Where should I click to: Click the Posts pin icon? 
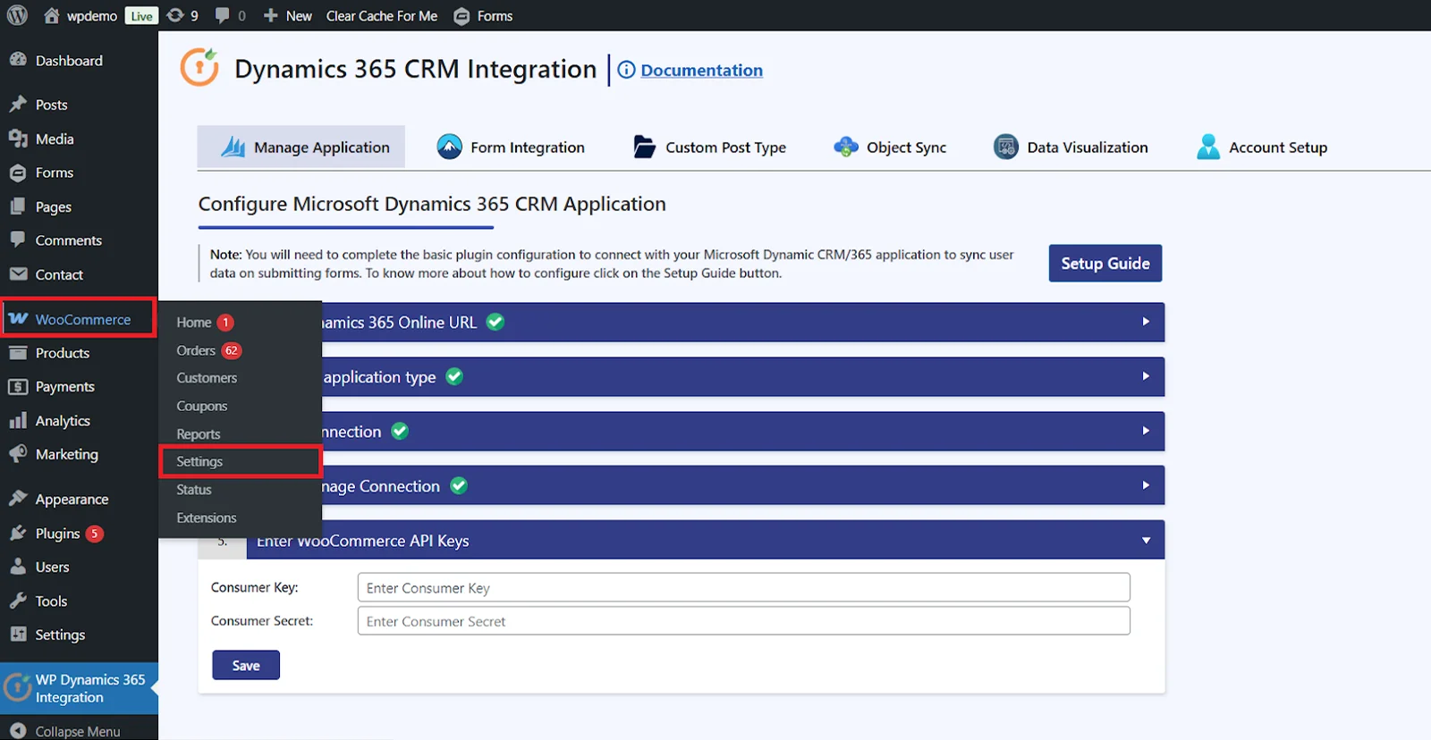(18, 105)
